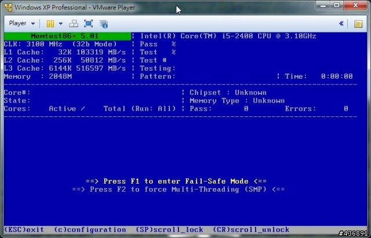This screenshot has height=238, width=371.
Task: Click the CLK: 3100 MHz line
Action: 60,44
